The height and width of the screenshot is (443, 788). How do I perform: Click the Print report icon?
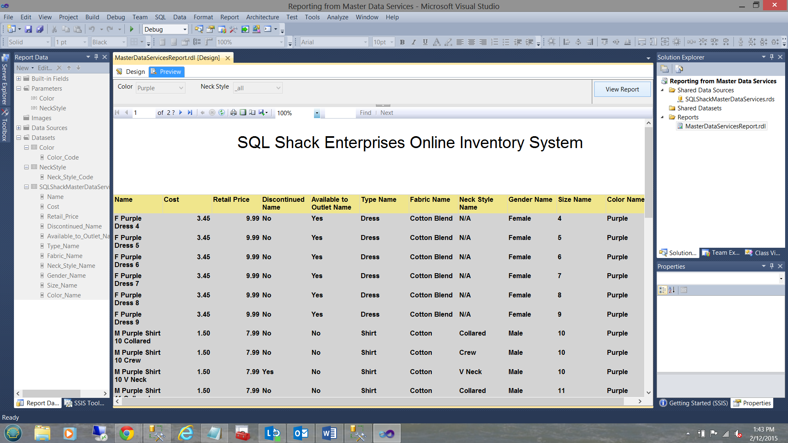234,113
